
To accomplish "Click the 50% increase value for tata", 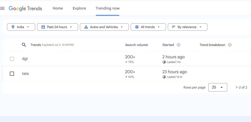I will tap(131, 77).
